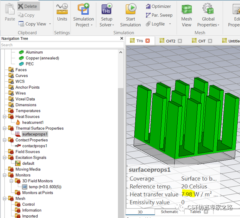Collapse the Heat Sources node

tap(5, 117)
